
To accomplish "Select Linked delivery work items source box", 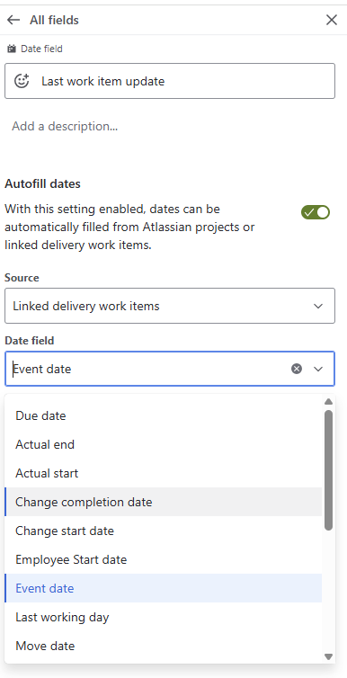I will (x=170, y=306).
